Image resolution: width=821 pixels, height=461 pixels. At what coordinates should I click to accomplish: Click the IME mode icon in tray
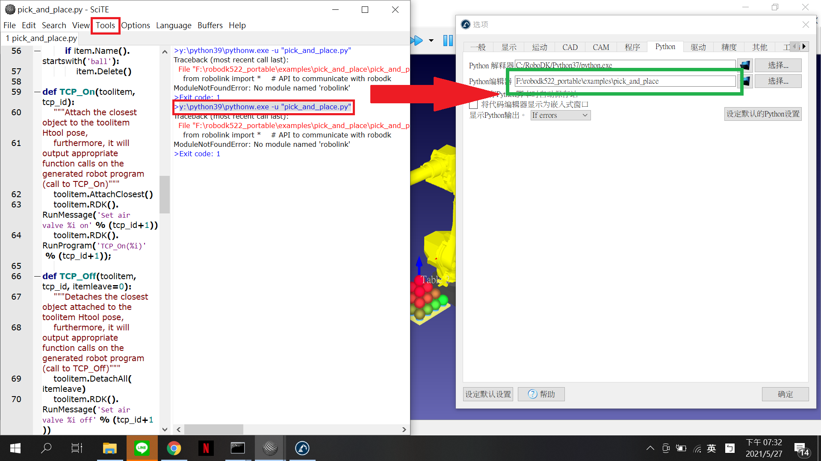pyautogui.click(x=729, y=448)
